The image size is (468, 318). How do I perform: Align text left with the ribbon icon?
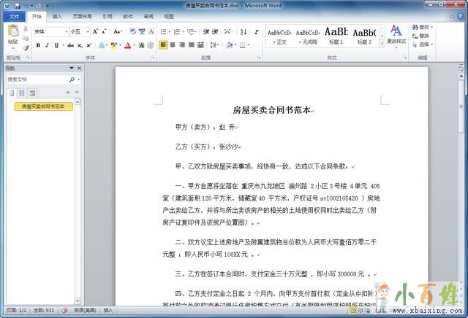click(x=164, y=45)
